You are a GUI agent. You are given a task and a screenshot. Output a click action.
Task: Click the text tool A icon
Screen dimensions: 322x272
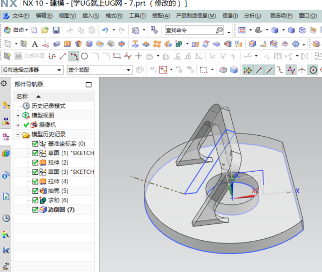[35, 44]
